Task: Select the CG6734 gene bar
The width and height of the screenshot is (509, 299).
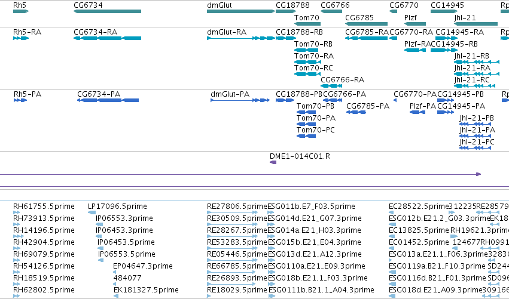Action: (108, 11)
